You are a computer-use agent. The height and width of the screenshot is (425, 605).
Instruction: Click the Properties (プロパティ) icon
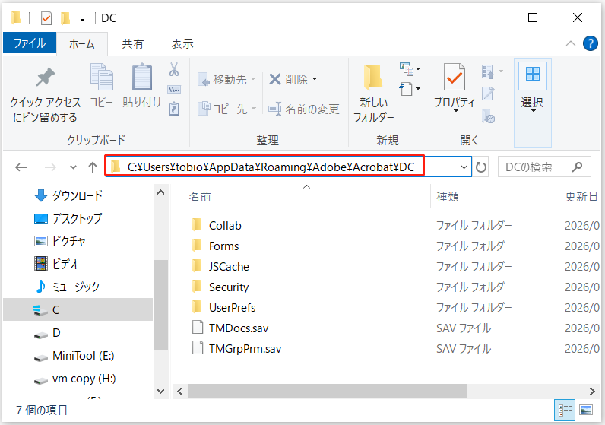pos(455,77)
